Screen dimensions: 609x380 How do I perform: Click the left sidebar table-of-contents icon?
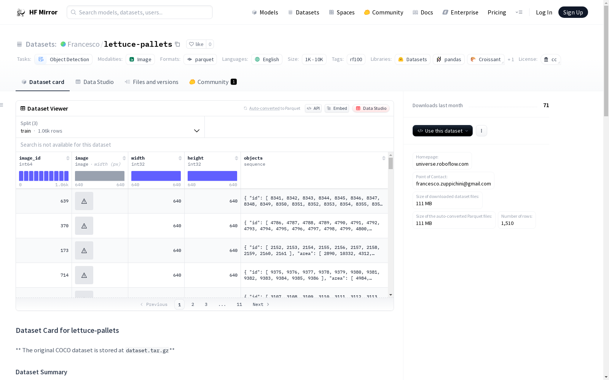click(x=2, y=105)
